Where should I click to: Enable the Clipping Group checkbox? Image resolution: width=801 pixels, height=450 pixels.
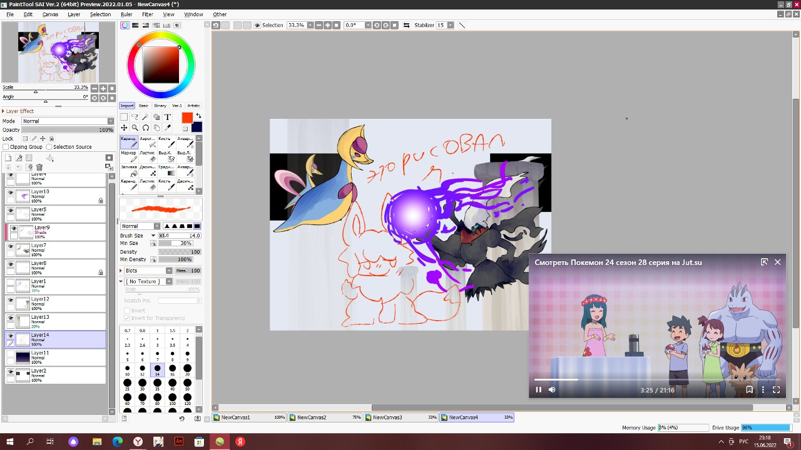tap(6, 147)
